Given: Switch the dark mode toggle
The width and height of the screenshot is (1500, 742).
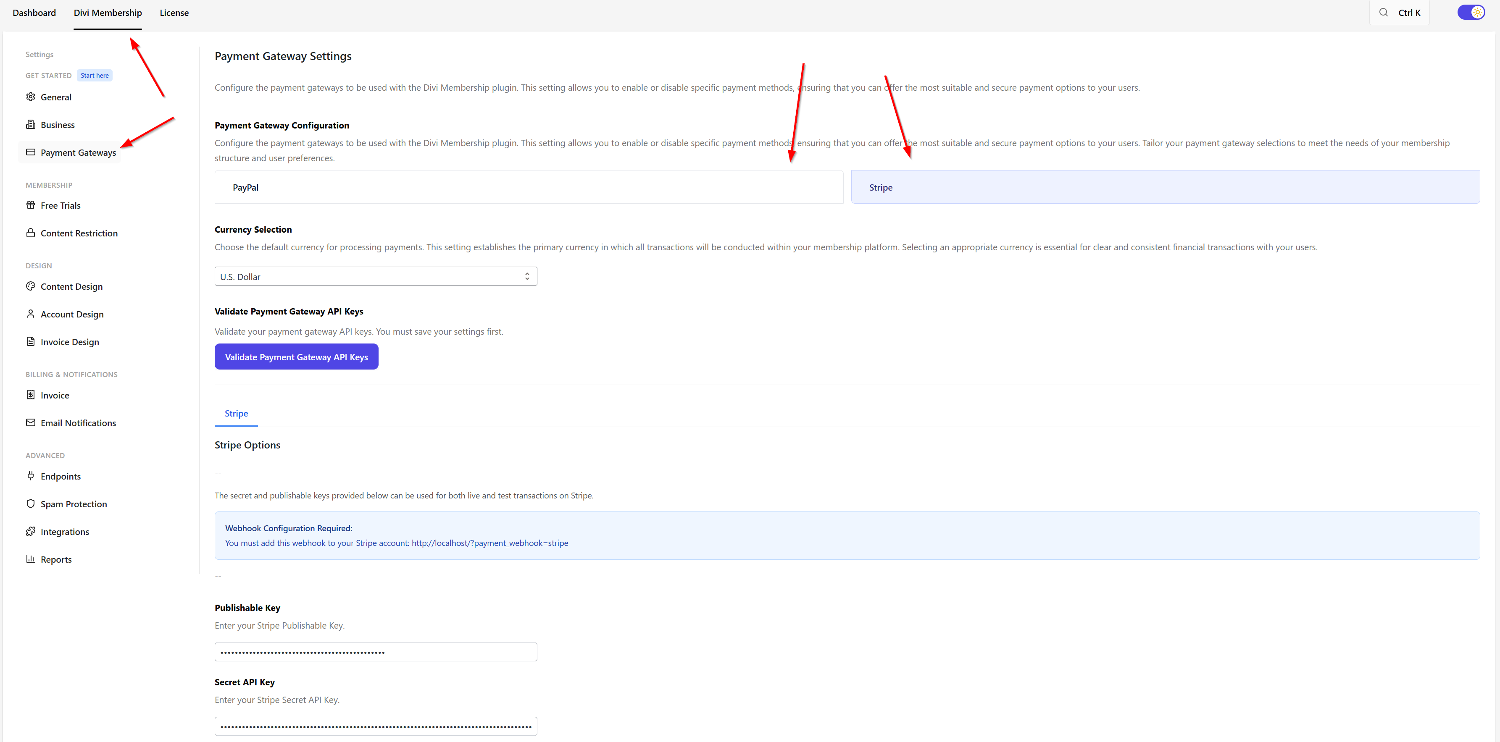Looking at the screenshot, I should (1471, 12).
